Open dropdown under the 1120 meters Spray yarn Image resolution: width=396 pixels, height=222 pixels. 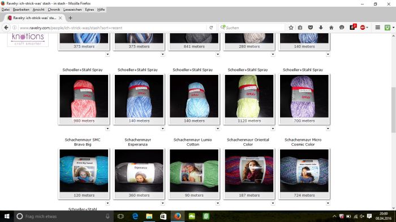pos(273,128)
